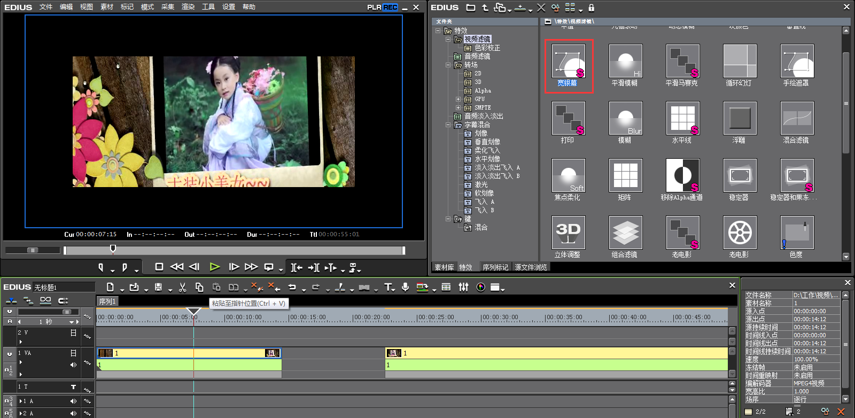This screenshot has height=418, width=855.
Task: Mute the 1 VA track audio speaker
Action: coord(73,365)
